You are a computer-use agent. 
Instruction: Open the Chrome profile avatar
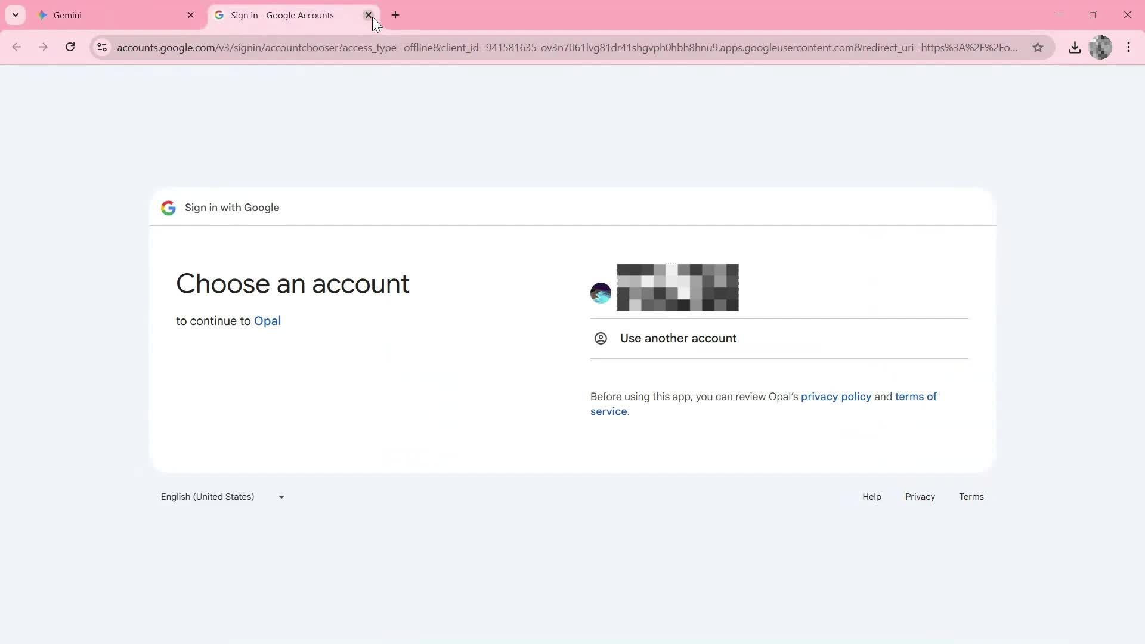tap(1100, 47)
